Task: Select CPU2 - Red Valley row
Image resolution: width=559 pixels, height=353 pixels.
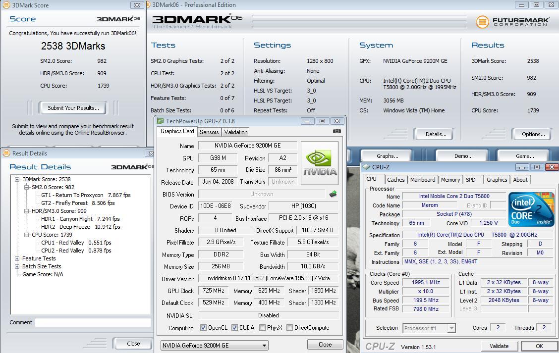Action: [x=76, y=251]
